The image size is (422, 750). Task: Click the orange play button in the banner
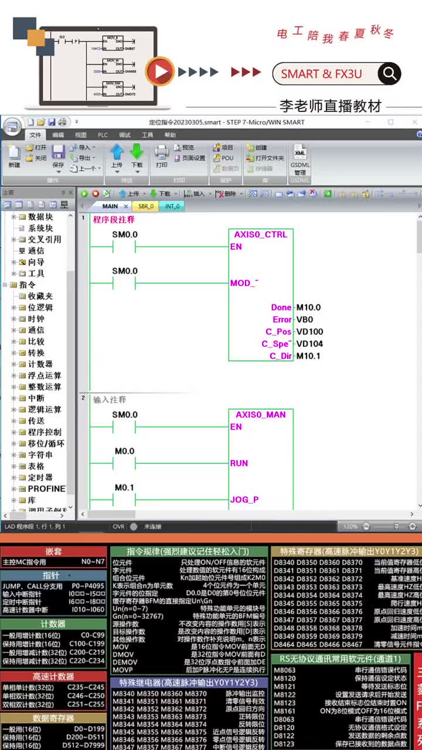coord(159,72)
